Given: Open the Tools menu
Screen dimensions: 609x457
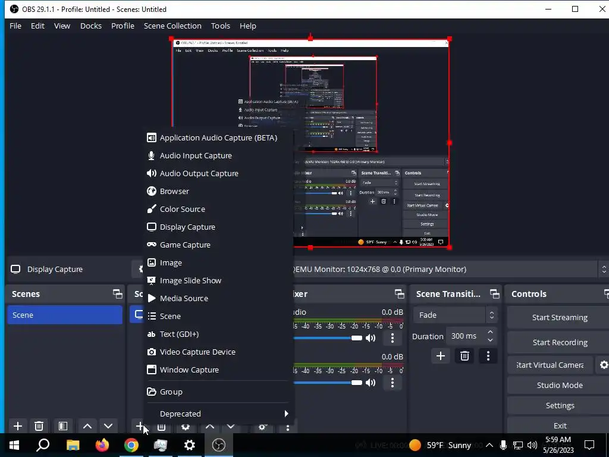Looking at the screenshot, I should [x=220, y=26].
